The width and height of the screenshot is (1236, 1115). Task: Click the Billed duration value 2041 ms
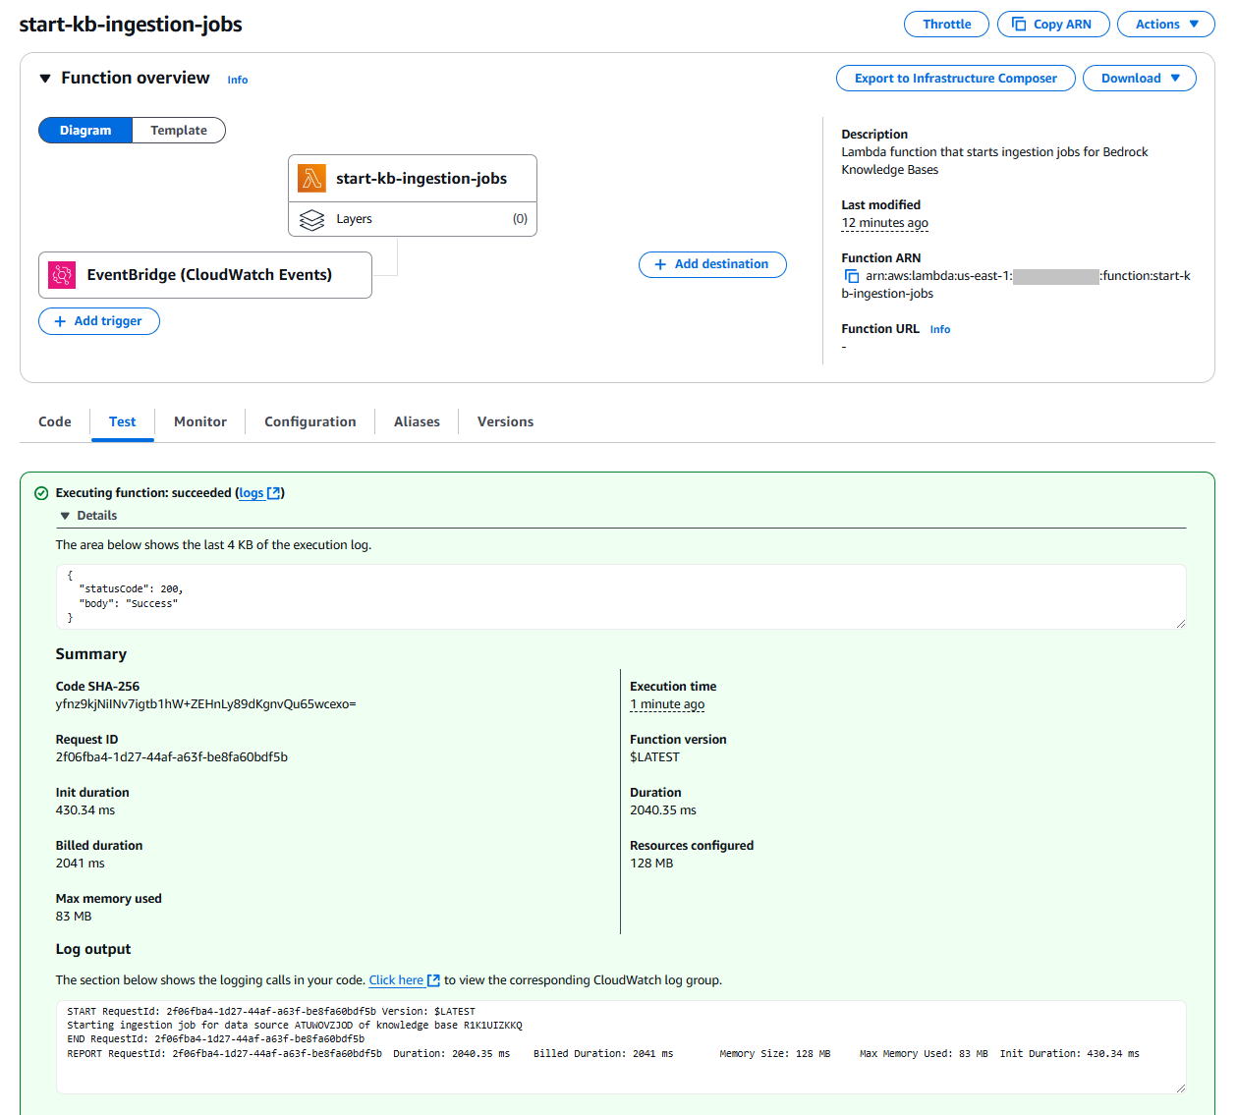(80, 864)
